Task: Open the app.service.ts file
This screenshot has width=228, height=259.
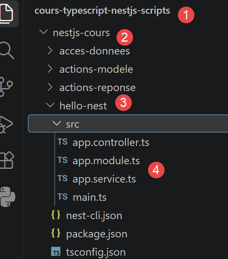Action: [x=104, y=179]
